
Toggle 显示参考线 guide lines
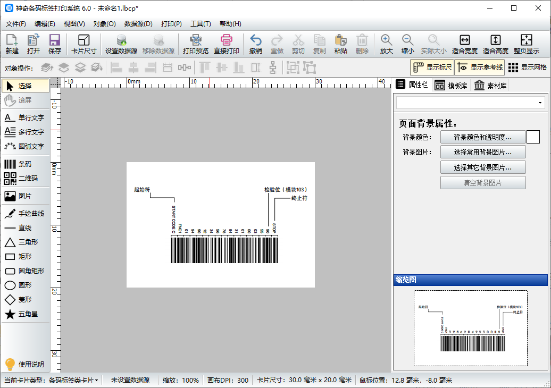coord(480,68)
